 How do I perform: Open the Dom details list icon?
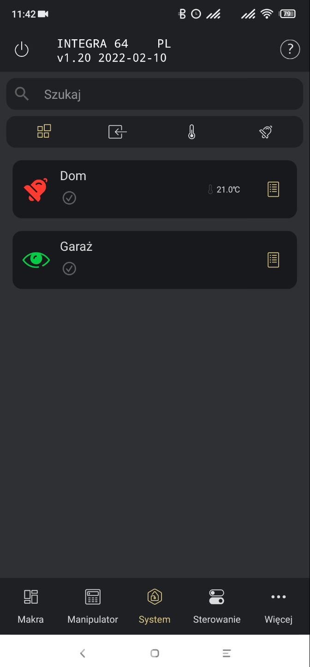[x=274, y=189]
